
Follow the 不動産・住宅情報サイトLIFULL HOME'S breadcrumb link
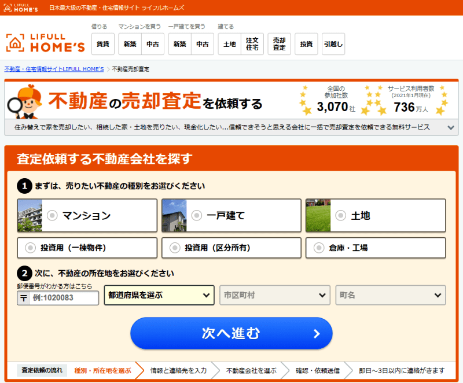pos(54,69)
